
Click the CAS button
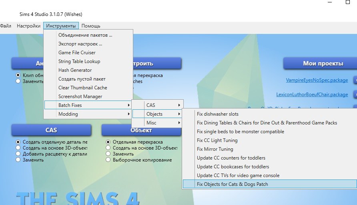(x=51, y=130)
